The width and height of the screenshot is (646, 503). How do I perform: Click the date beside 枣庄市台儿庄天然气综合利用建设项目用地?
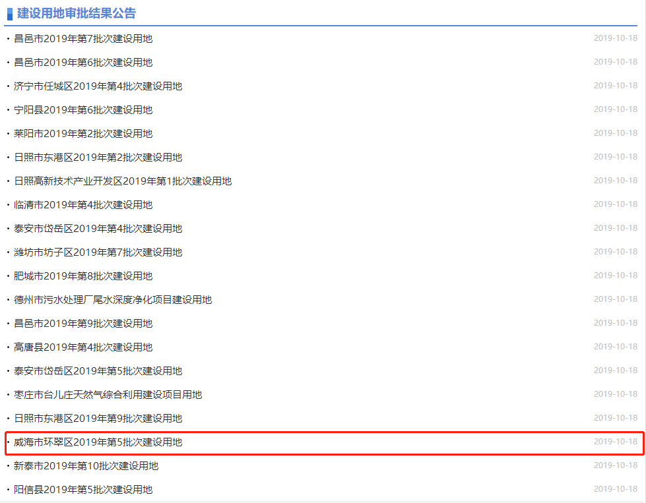click(616, 394)
